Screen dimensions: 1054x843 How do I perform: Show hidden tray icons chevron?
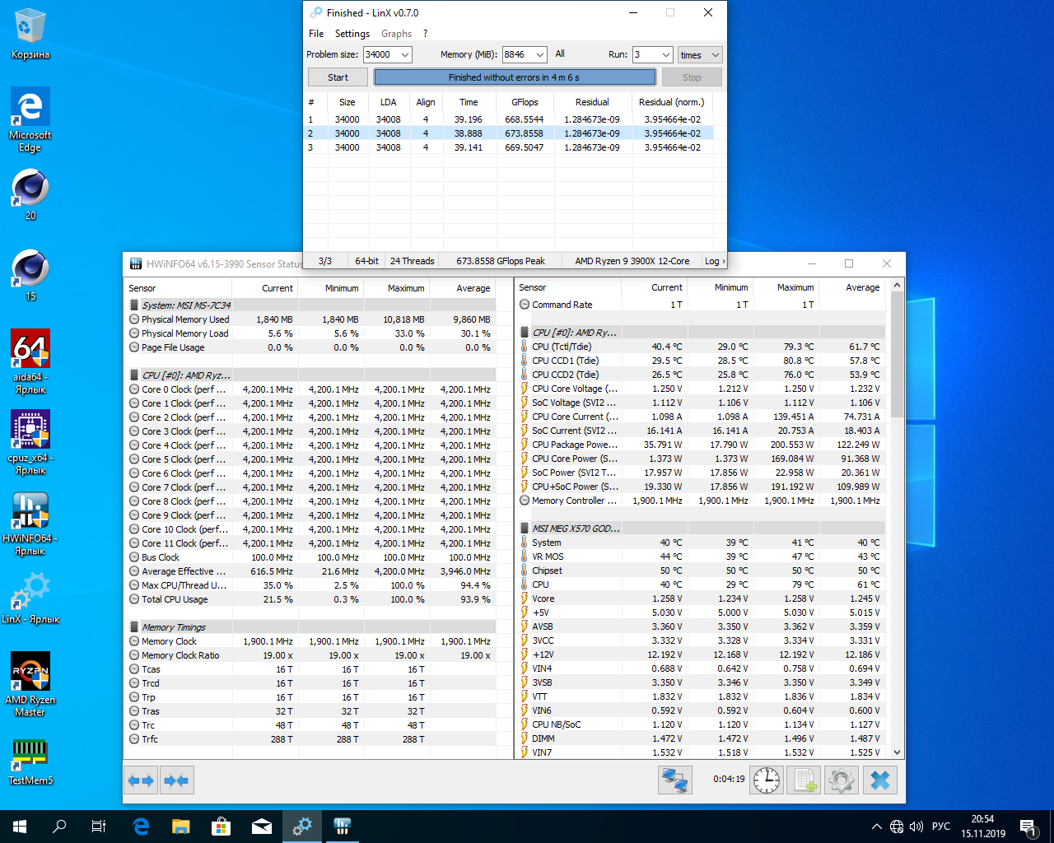pos(876,827)
